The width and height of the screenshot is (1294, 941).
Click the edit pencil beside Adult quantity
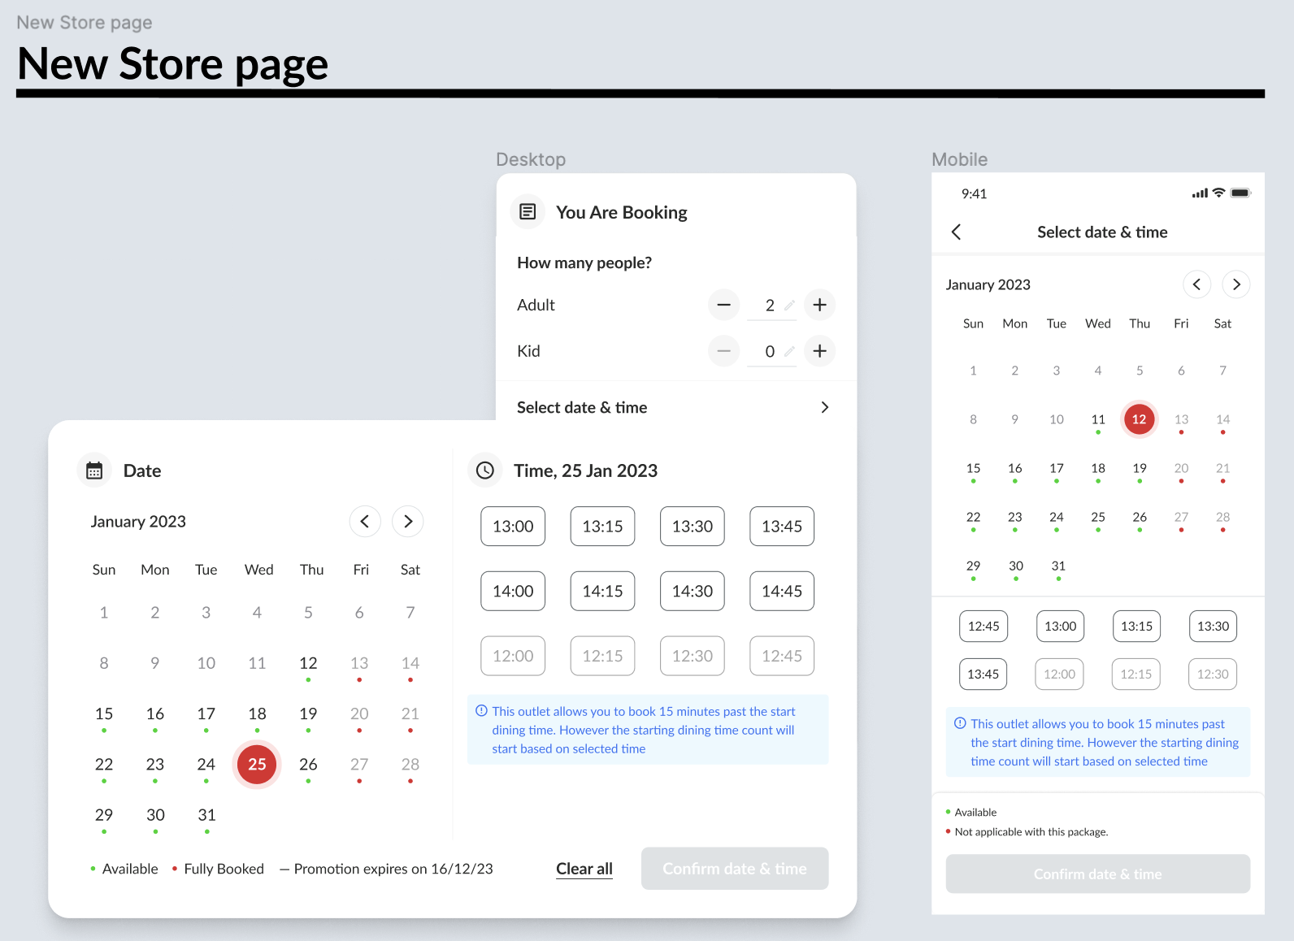[789, 306]
